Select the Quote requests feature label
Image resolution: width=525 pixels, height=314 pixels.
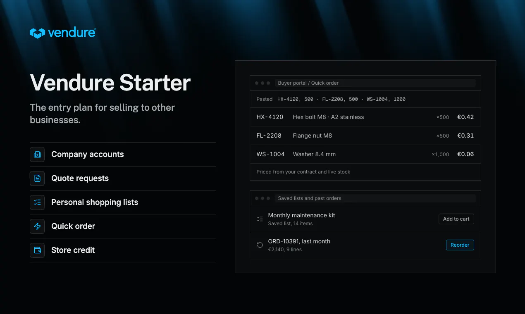80,178
